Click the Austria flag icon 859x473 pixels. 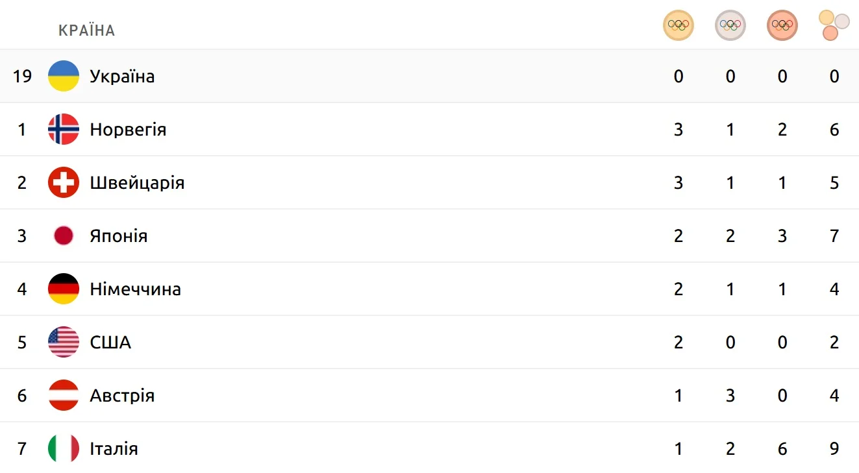(x=64, y=395)
